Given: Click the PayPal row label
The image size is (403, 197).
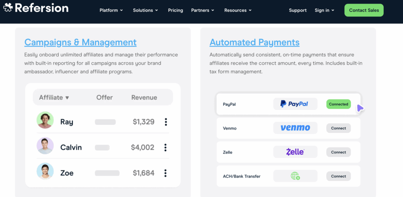Looking at the screenshot, I should click(x=229, y=104).
